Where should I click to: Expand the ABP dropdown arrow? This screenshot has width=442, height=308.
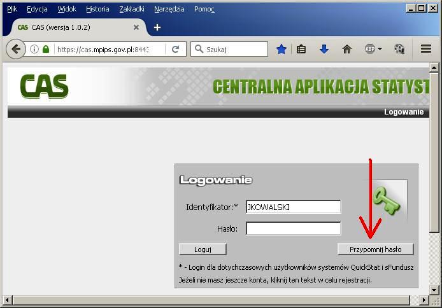pos(380,49)
